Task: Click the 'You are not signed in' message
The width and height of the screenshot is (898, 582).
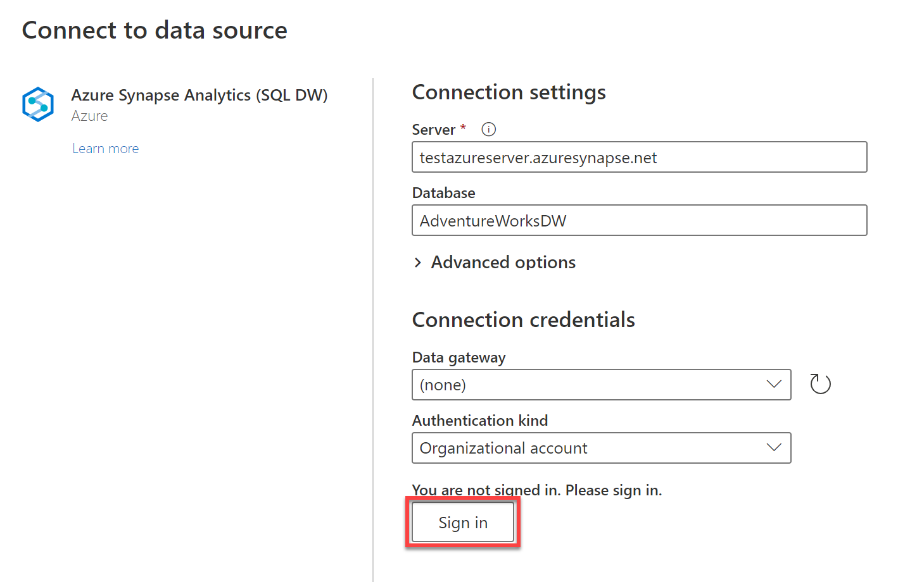Action: [x=537, y=490]
